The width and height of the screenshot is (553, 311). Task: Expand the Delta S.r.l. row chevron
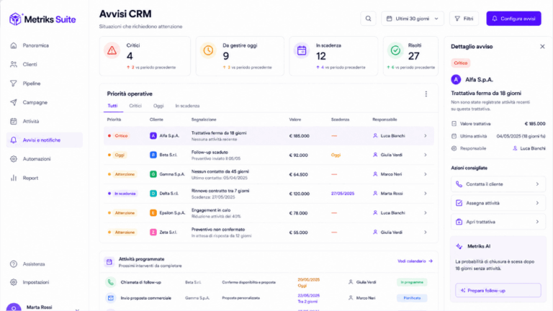[426, 194]
